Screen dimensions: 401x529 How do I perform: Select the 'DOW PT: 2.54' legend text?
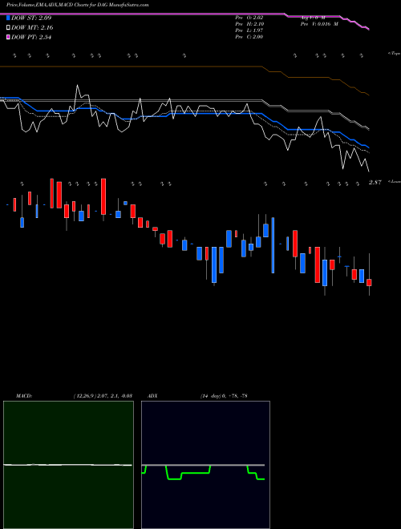coord(31,37)
